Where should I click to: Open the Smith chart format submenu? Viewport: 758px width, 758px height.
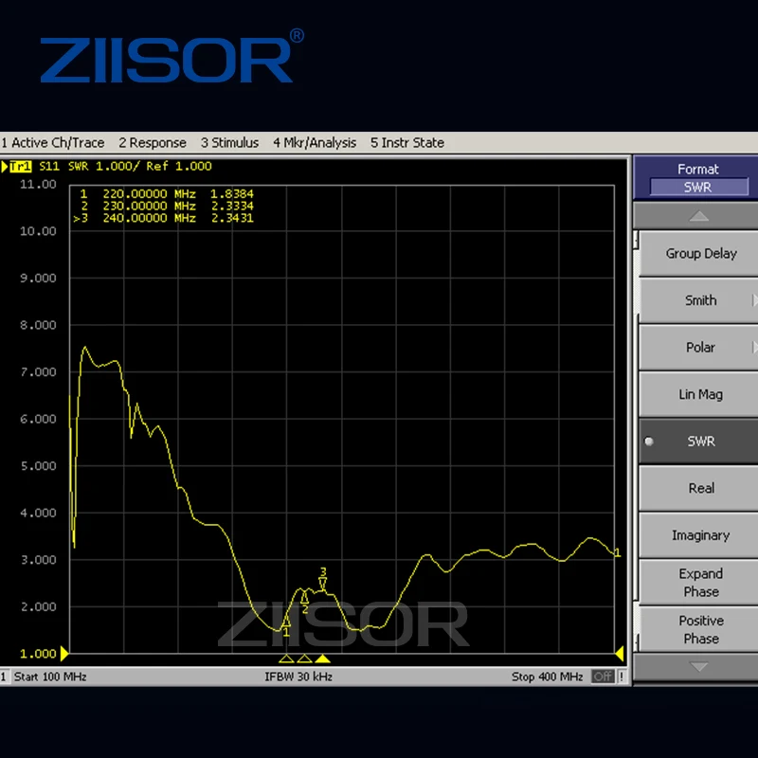[699, 300]
